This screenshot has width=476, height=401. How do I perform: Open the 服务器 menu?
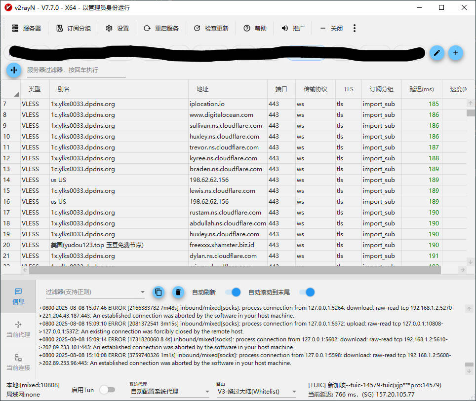(x=27, y=28)
